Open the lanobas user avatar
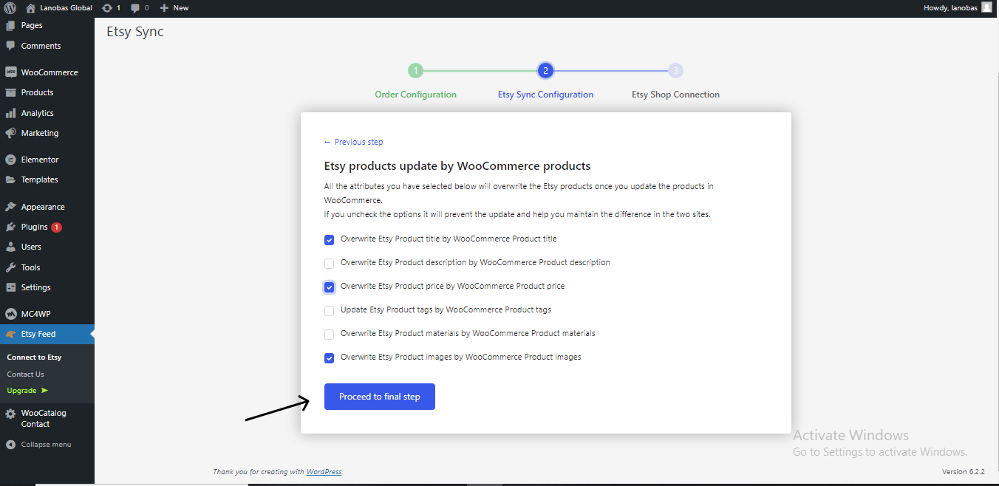 click(x=986, y=7)
